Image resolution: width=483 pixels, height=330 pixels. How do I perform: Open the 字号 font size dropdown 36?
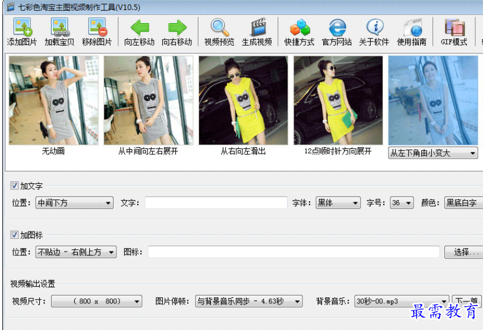pyautogui.click(x=402, y=203)
